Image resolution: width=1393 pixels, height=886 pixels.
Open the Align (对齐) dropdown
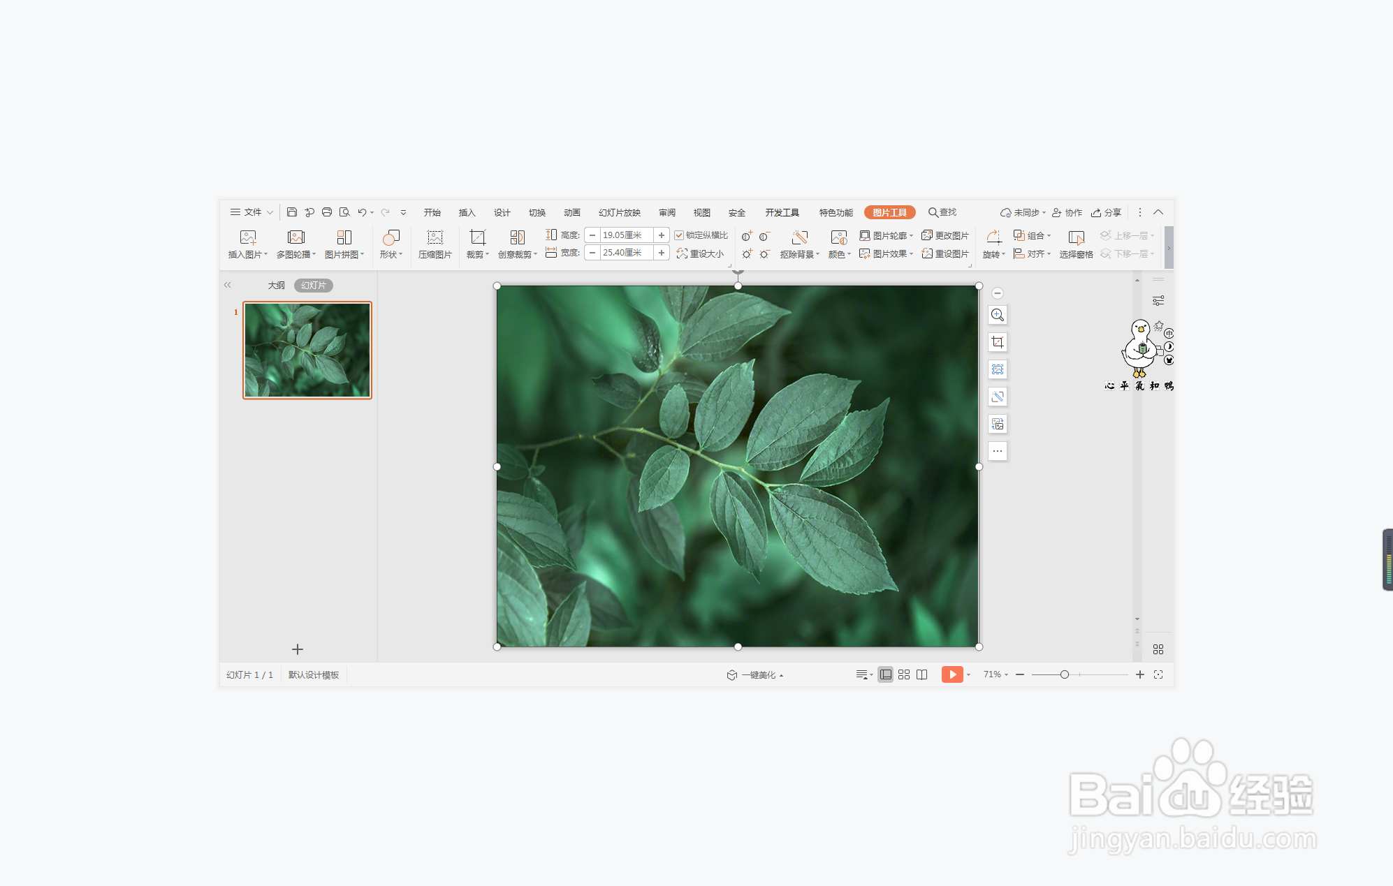click(1033, 253)
